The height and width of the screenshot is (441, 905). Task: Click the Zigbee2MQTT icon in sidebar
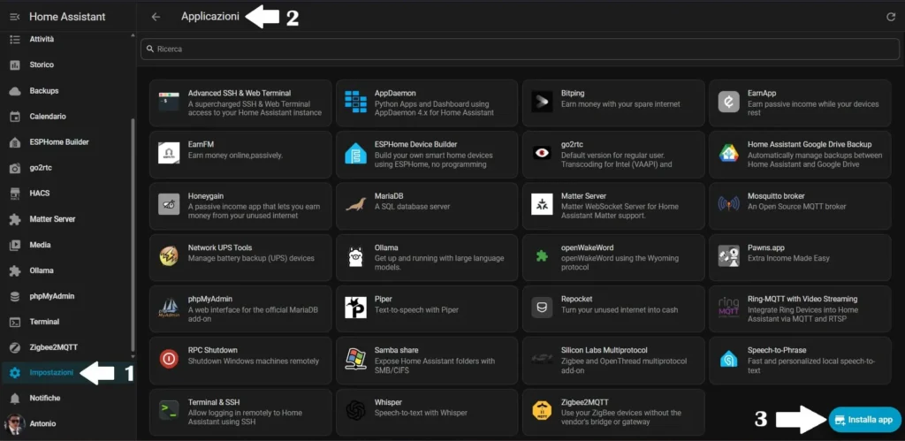point(16,347)
